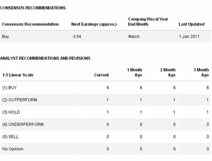Click the 1 Month Ago column header

point(135,72)
